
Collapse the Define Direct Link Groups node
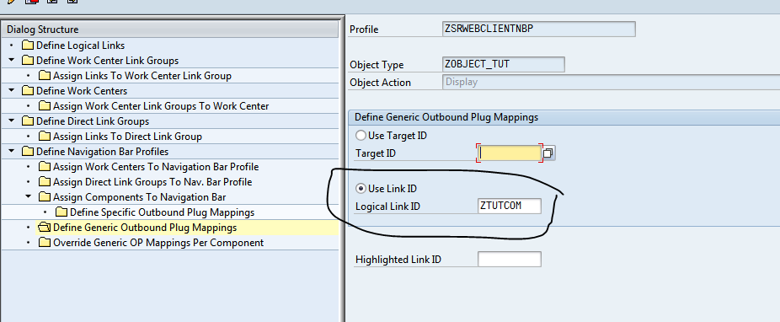pyautogui.click(x=12, y=121)
